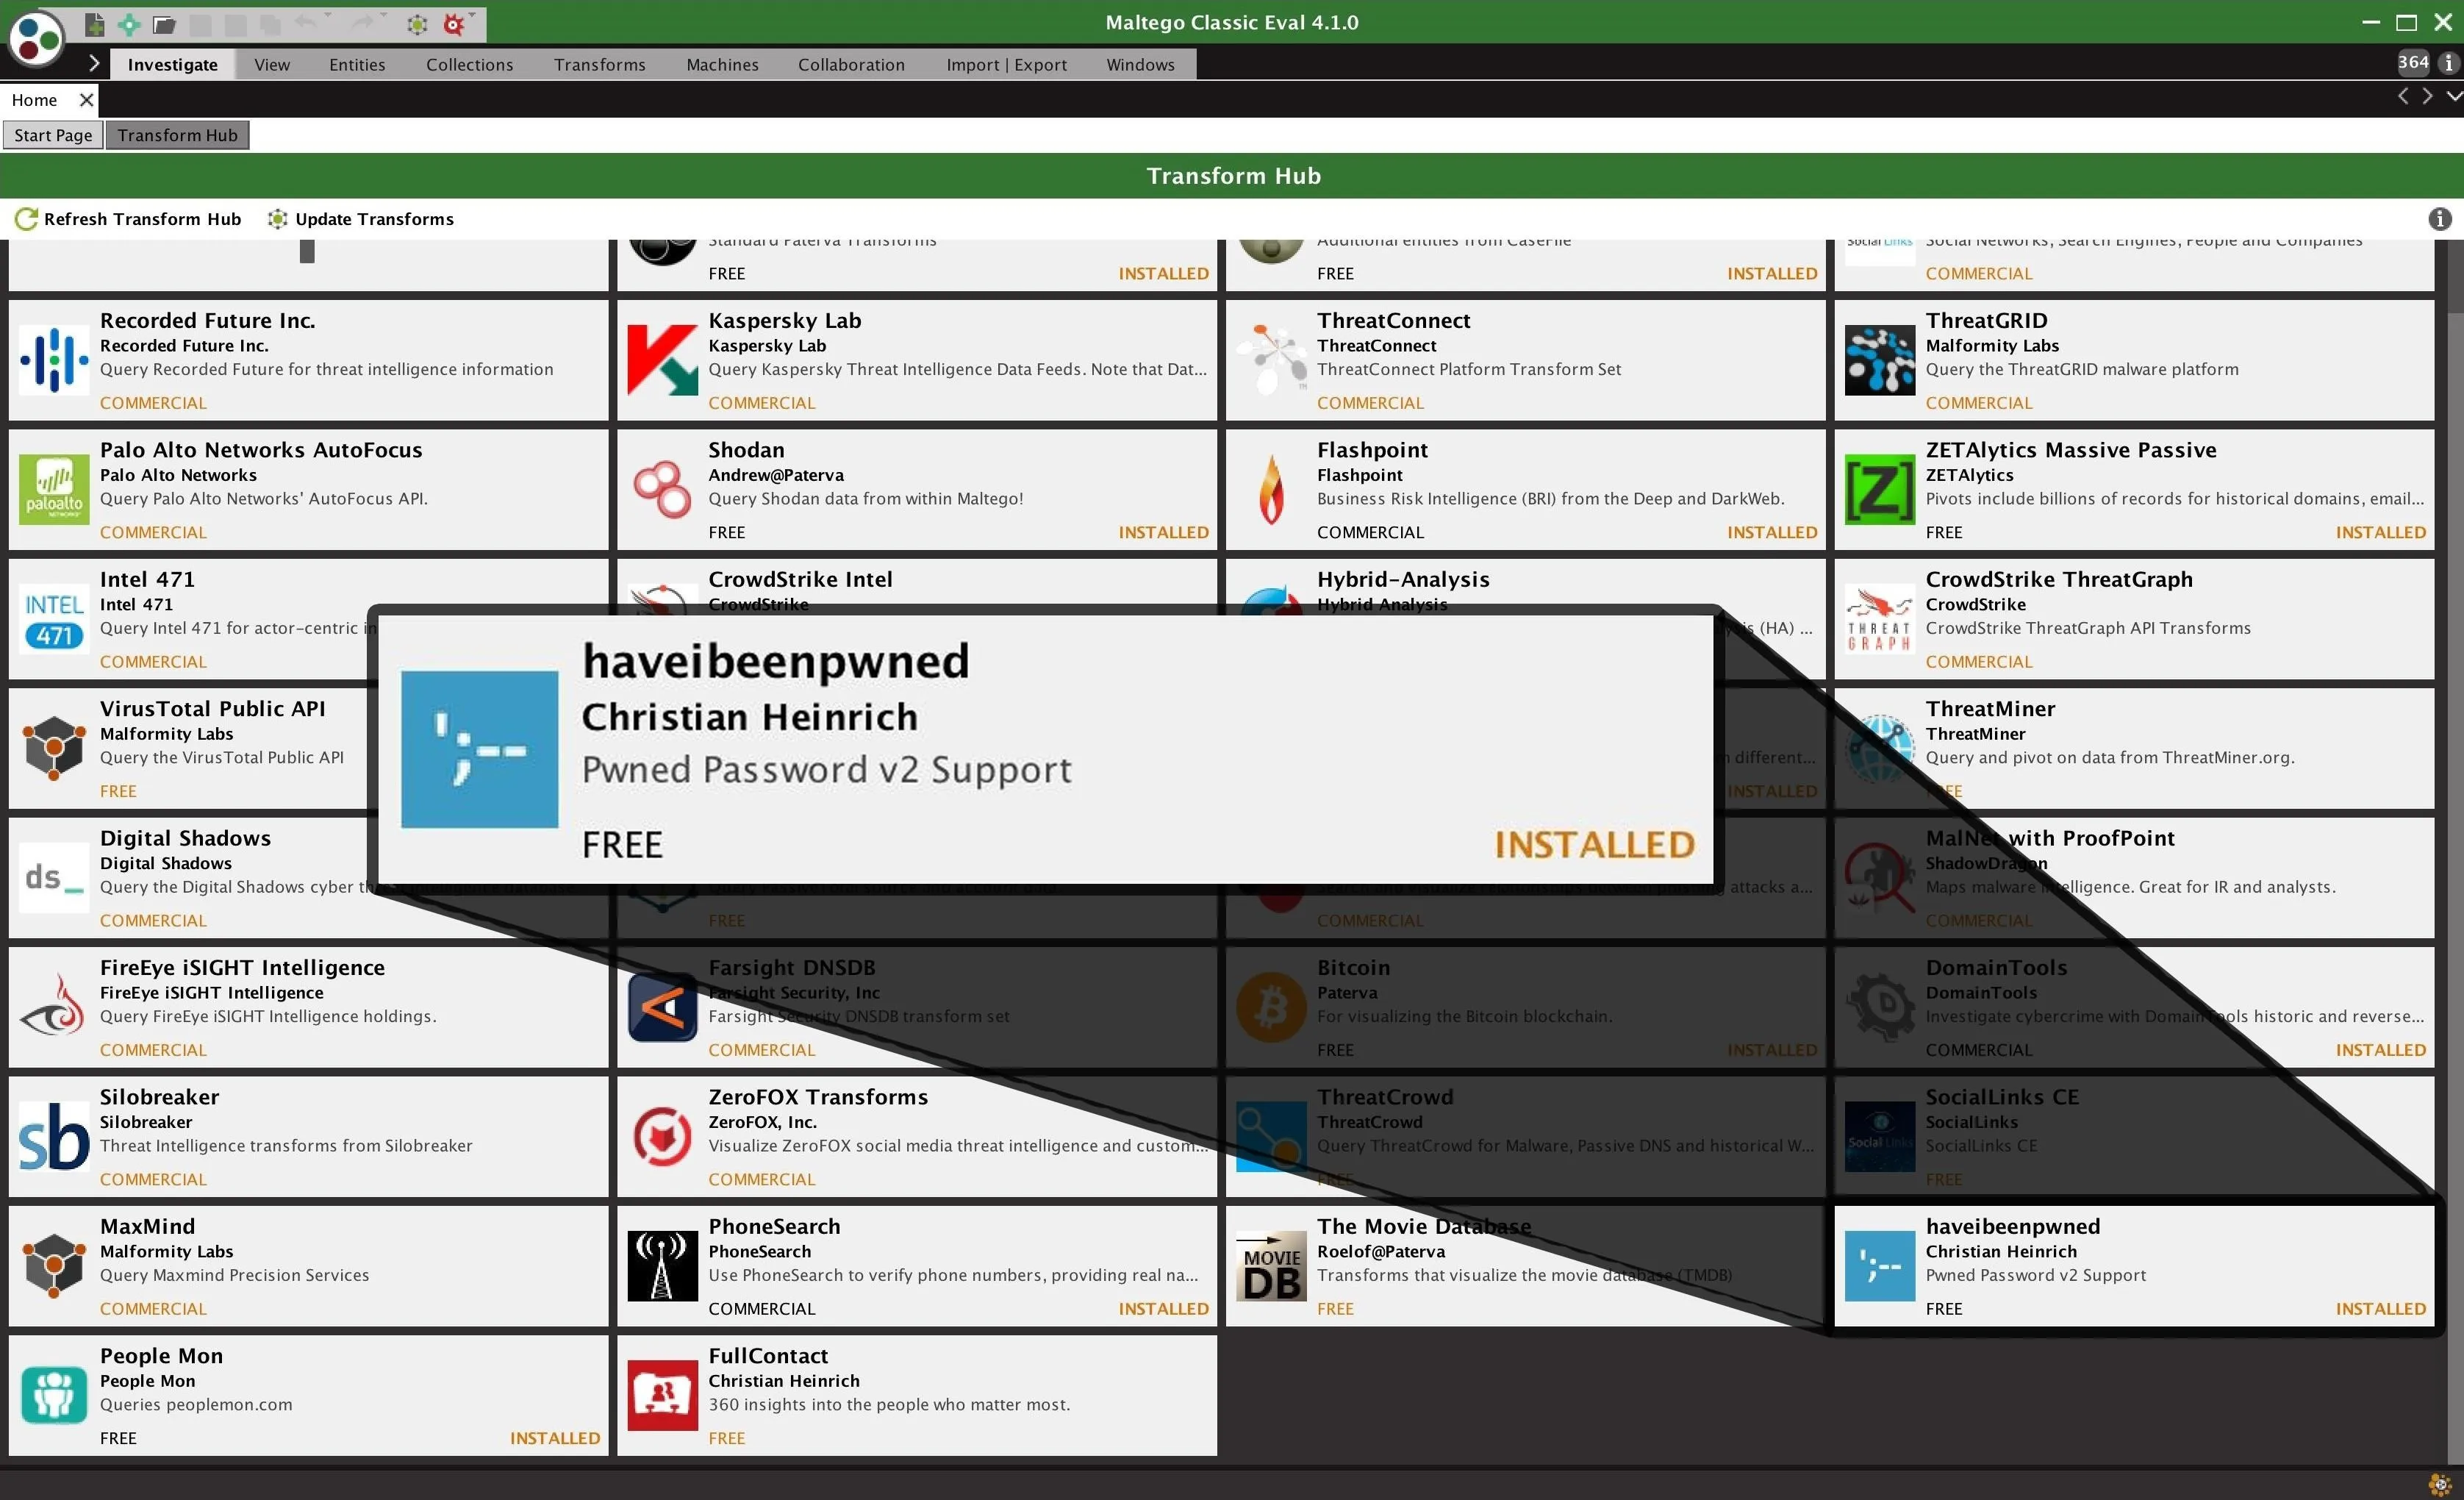Open the View ribbon tab

coord(272,65)
